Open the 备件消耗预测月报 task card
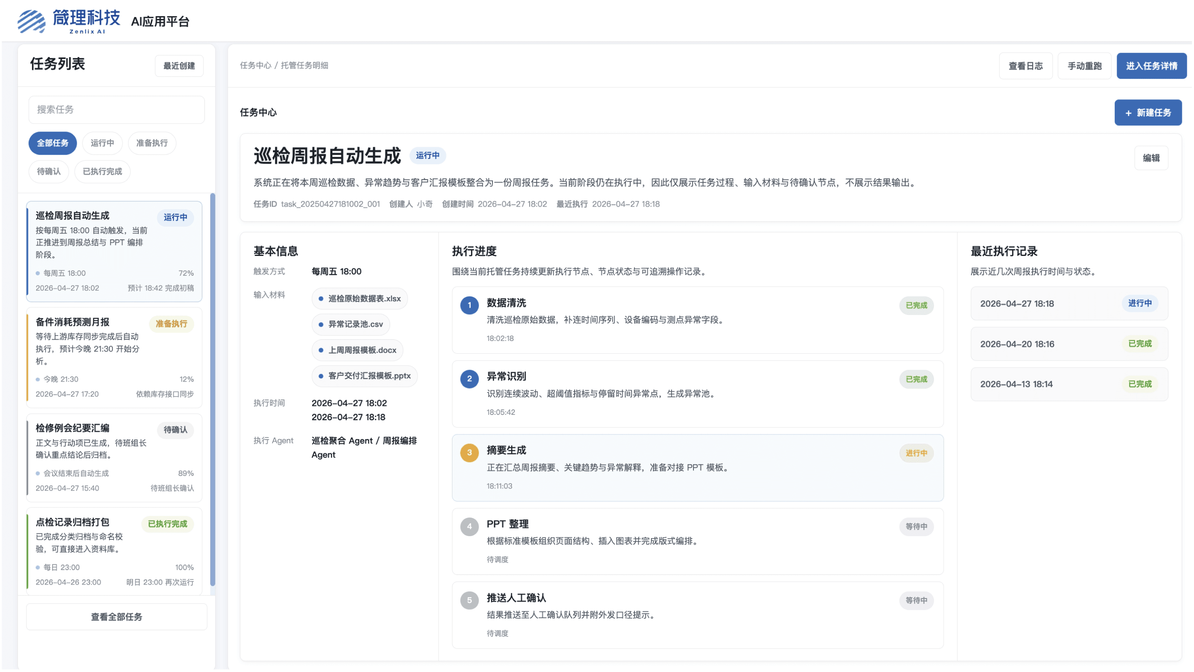 click(114, 358)
